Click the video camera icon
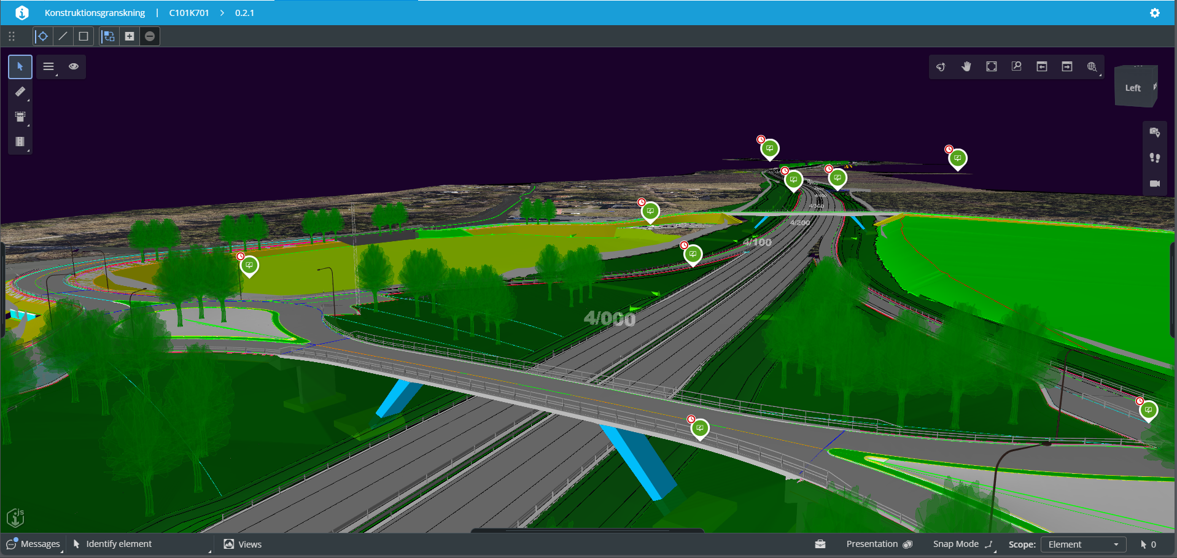The image size is (1177, 558). (1154, 184)
